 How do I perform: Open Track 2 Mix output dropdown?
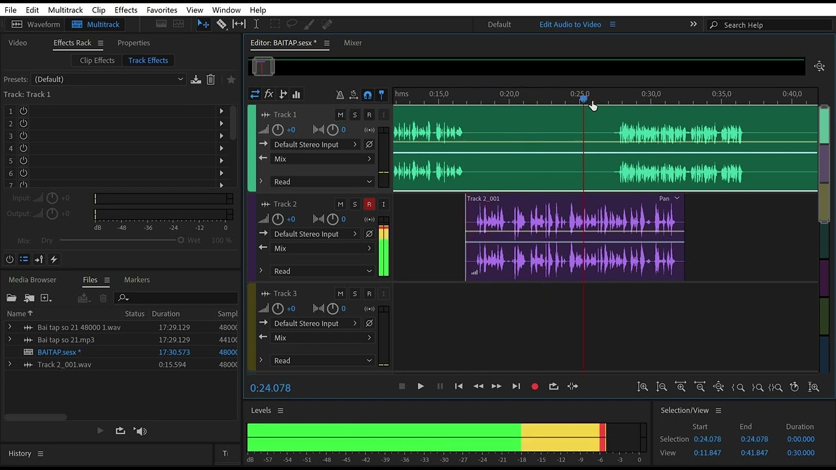point(323,248)
